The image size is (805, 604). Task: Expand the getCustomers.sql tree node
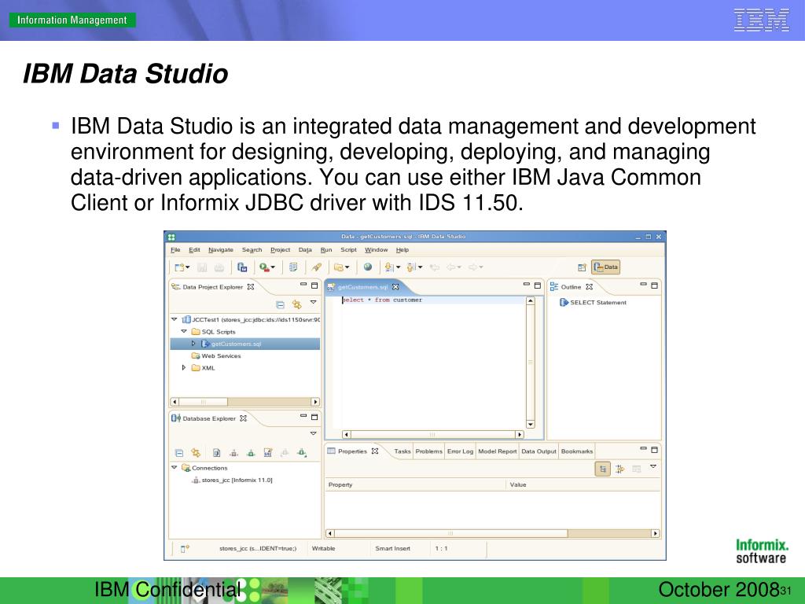pyautogui.click(x=193, y=343)
